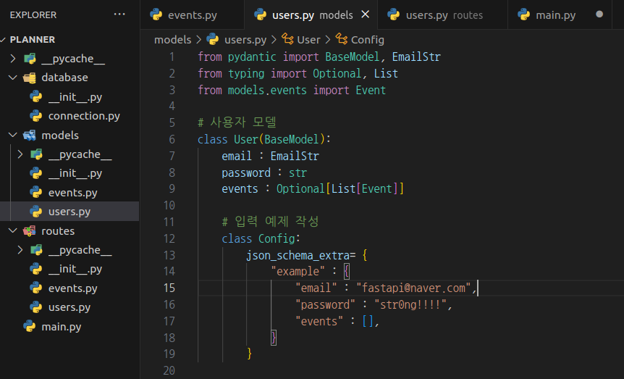Viewport: 624px width, 379px height.
Task: Click Python icon on events.py tab
Action: point(156,14)
